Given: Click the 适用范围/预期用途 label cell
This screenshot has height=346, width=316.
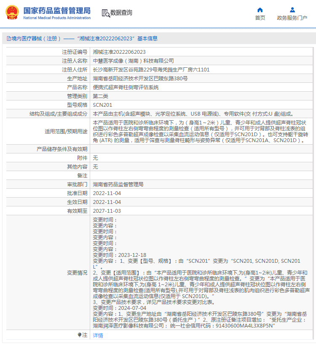Looking at the screenshot, I should [x=48, y=132].
